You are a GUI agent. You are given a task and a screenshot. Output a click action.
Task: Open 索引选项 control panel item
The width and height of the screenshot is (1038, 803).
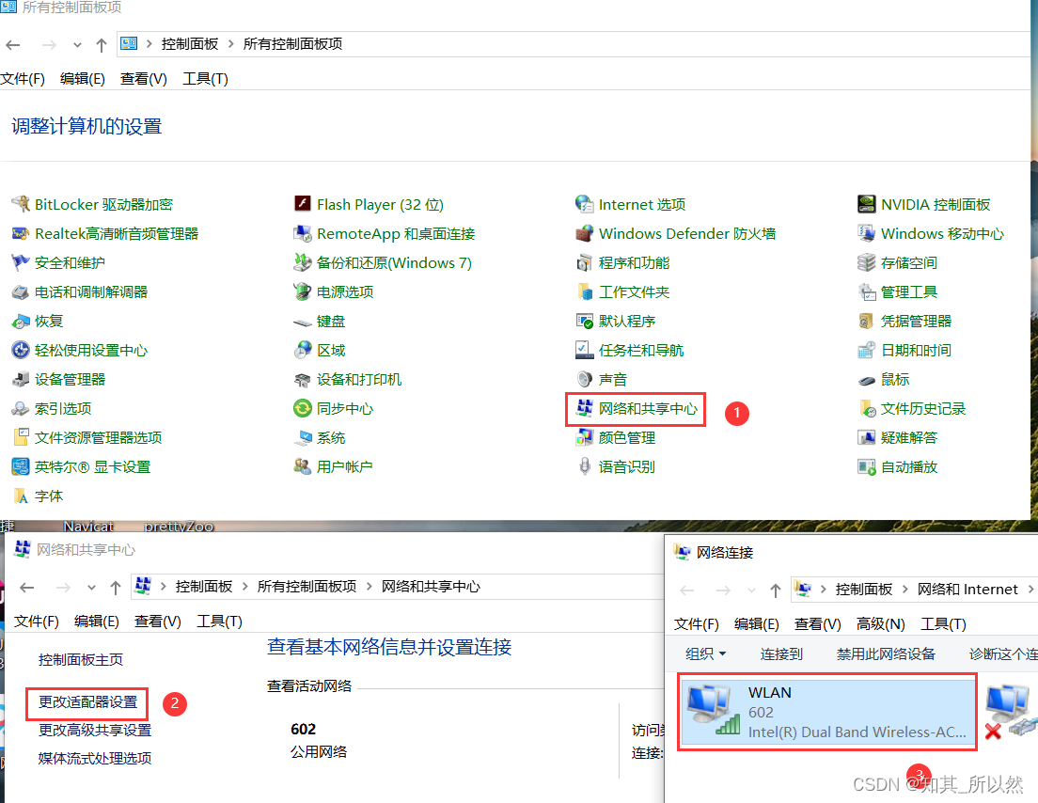click(52, 408)
